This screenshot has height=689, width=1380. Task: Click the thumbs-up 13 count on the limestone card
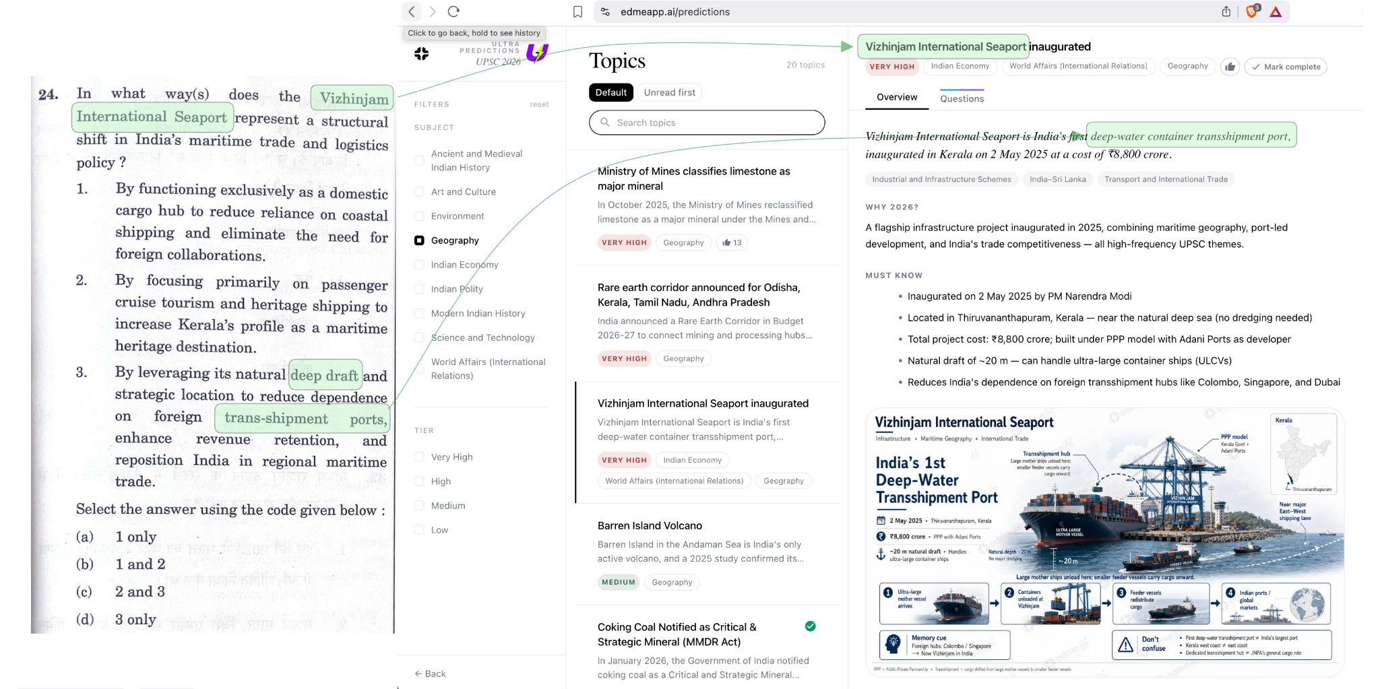point(732,242)
